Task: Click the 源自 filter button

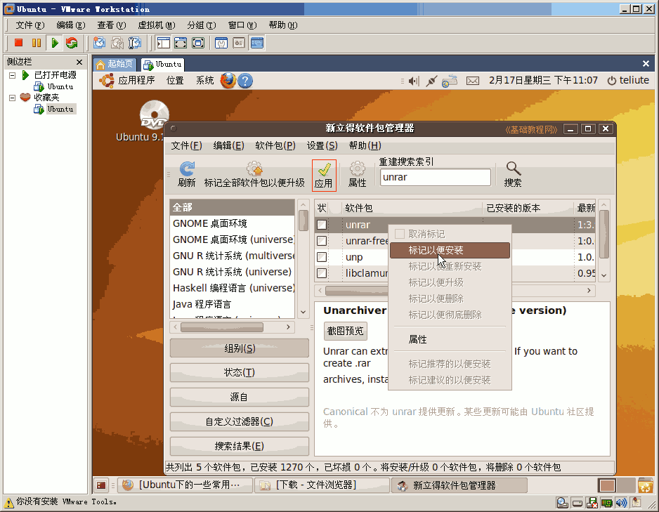Action: coord(240,397)
